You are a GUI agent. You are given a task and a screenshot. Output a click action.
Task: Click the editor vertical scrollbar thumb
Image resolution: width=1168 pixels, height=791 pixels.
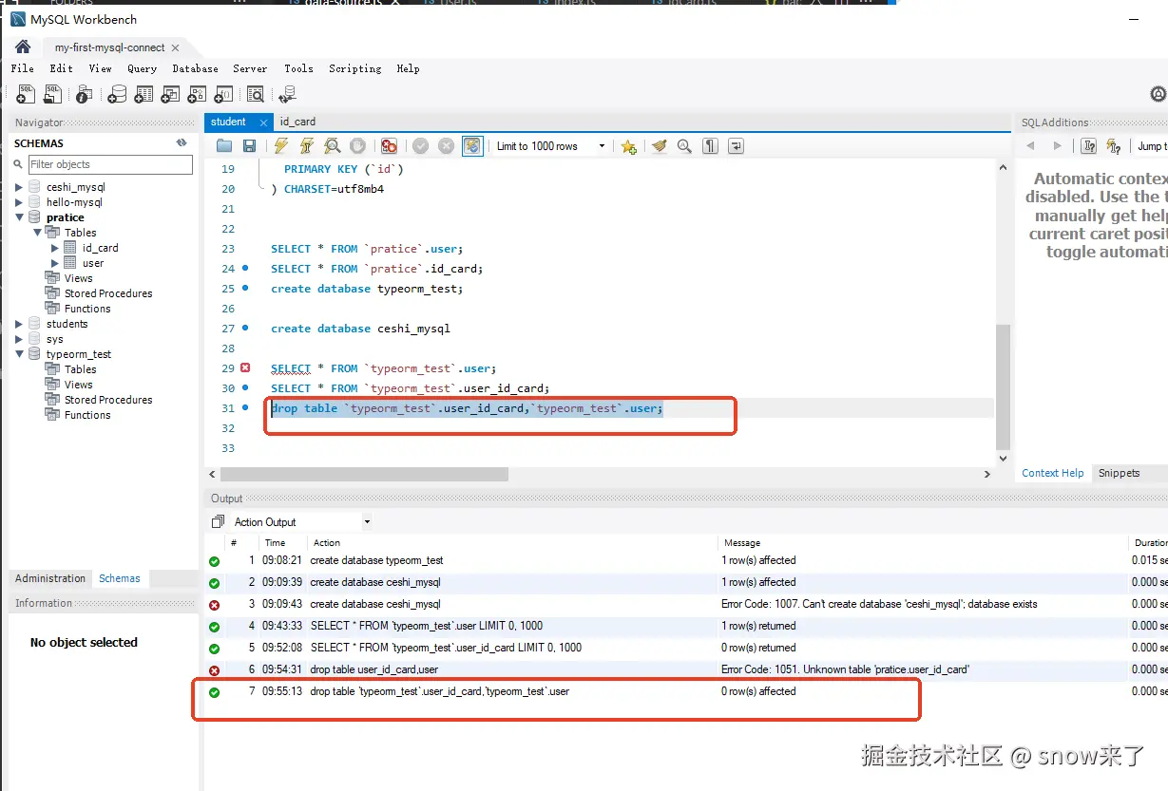[x=1003, y=386]
